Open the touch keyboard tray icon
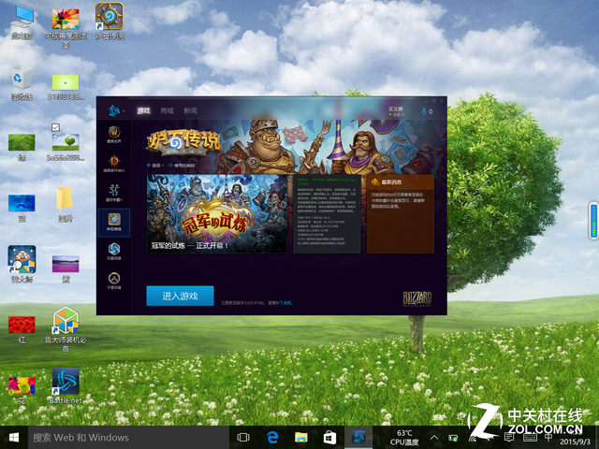Screen dimensions: 599x449 coord(530,438)
